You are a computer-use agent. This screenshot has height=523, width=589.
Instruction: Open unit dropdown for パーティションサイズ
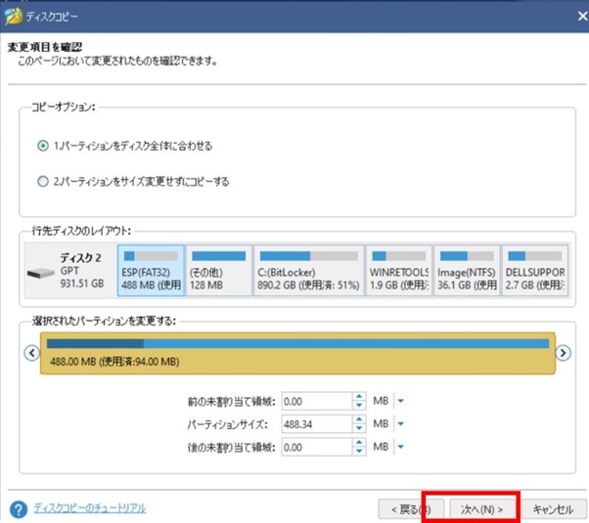click(400, 424)
